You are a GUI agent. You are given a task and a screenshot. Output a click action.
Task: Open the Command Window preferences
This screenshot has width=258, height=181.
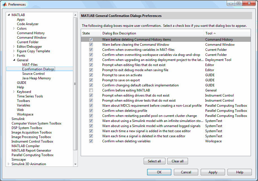click(32, 38)
